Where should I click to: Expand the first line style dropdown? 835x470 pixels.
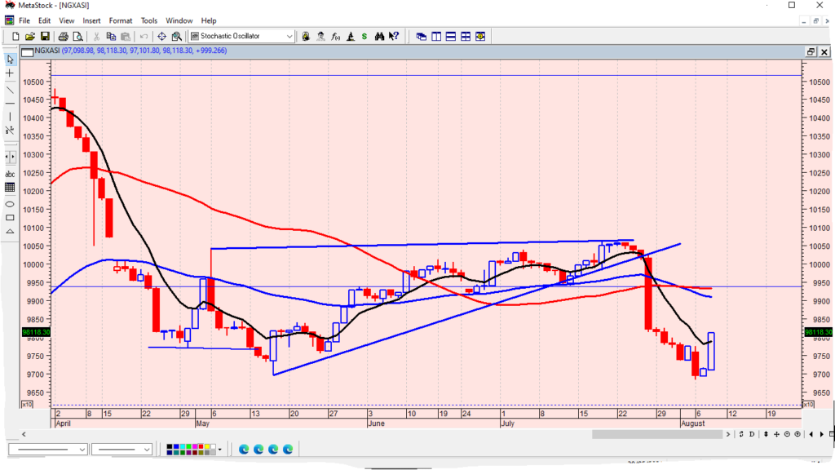pos(82,450)
